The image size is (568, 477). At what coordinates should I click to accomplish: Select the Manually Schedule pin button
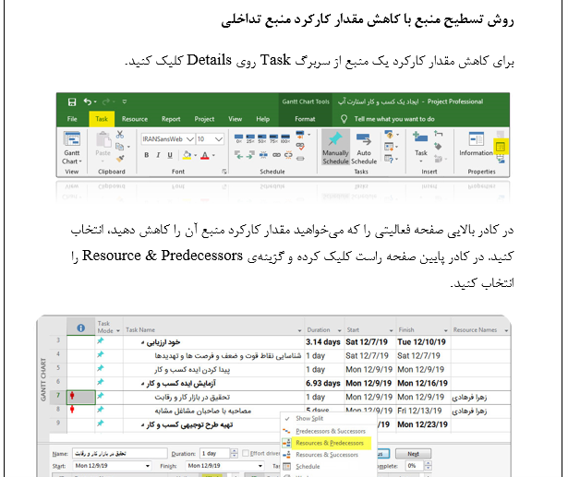(335, 148)
